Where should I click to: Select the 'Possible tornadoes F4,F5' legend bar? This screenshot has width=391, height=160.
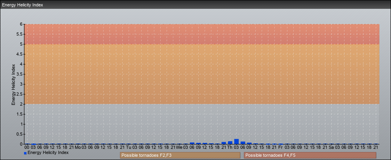click(310, 155)
